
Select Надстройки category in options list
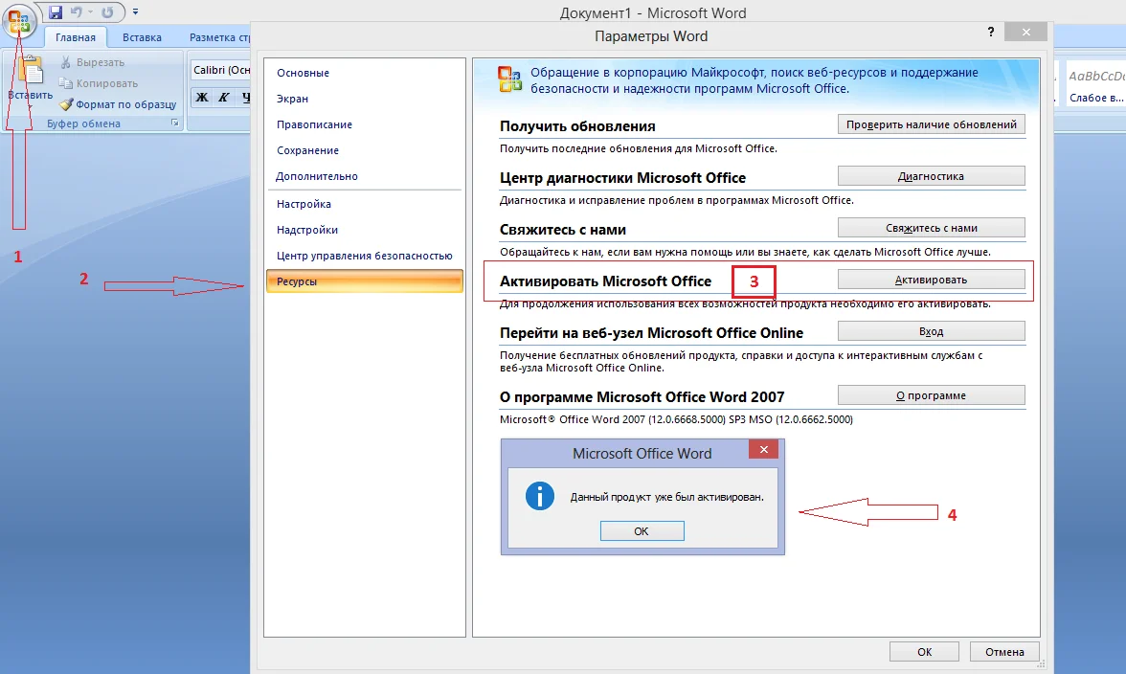pos(364,231)
